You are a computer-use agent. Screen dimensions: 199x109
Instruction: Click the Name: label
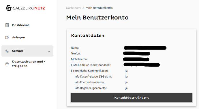(x=75, y=48)
